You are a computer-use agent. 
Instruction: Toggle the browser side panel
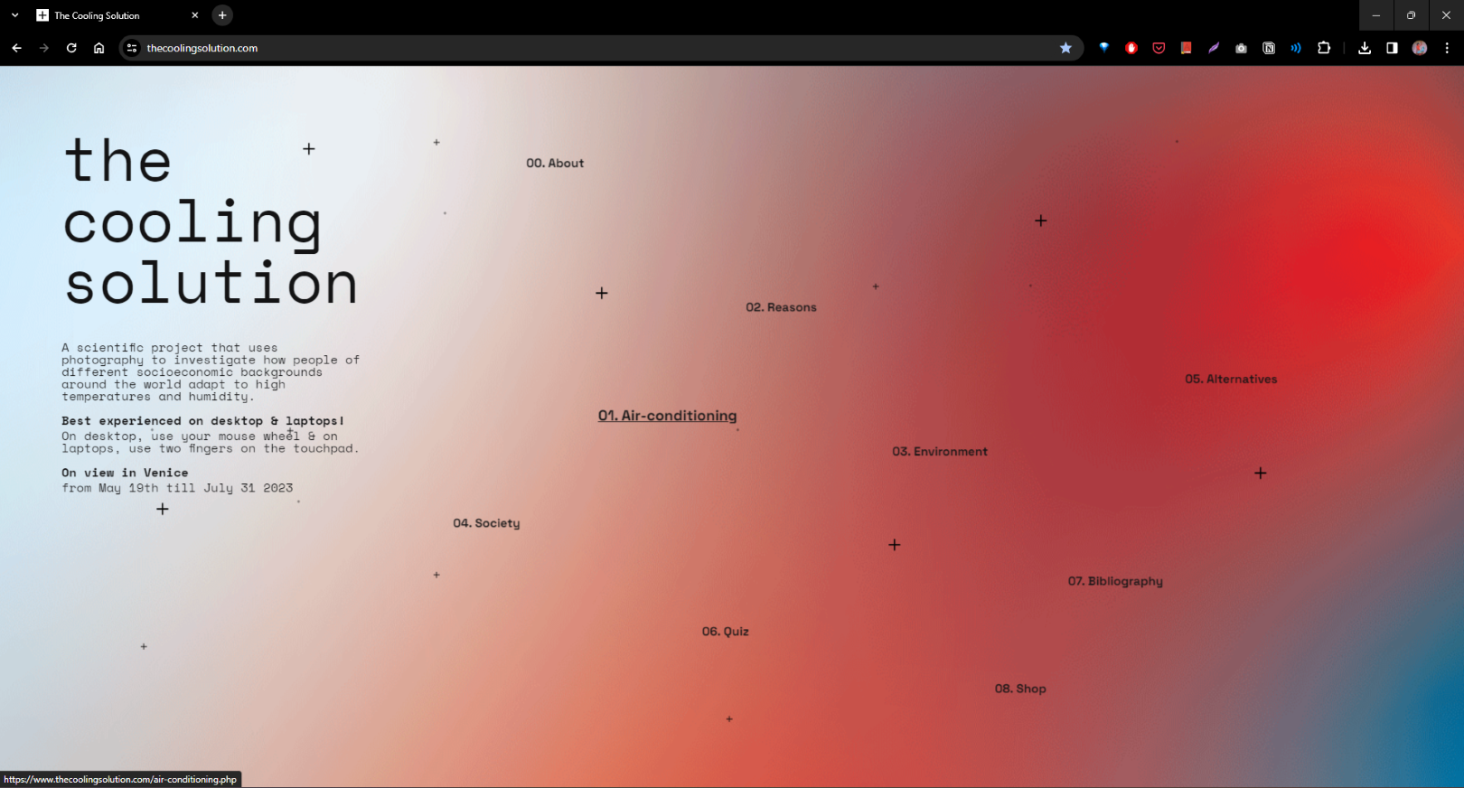pyautogui.click(x=1392, y=48)
